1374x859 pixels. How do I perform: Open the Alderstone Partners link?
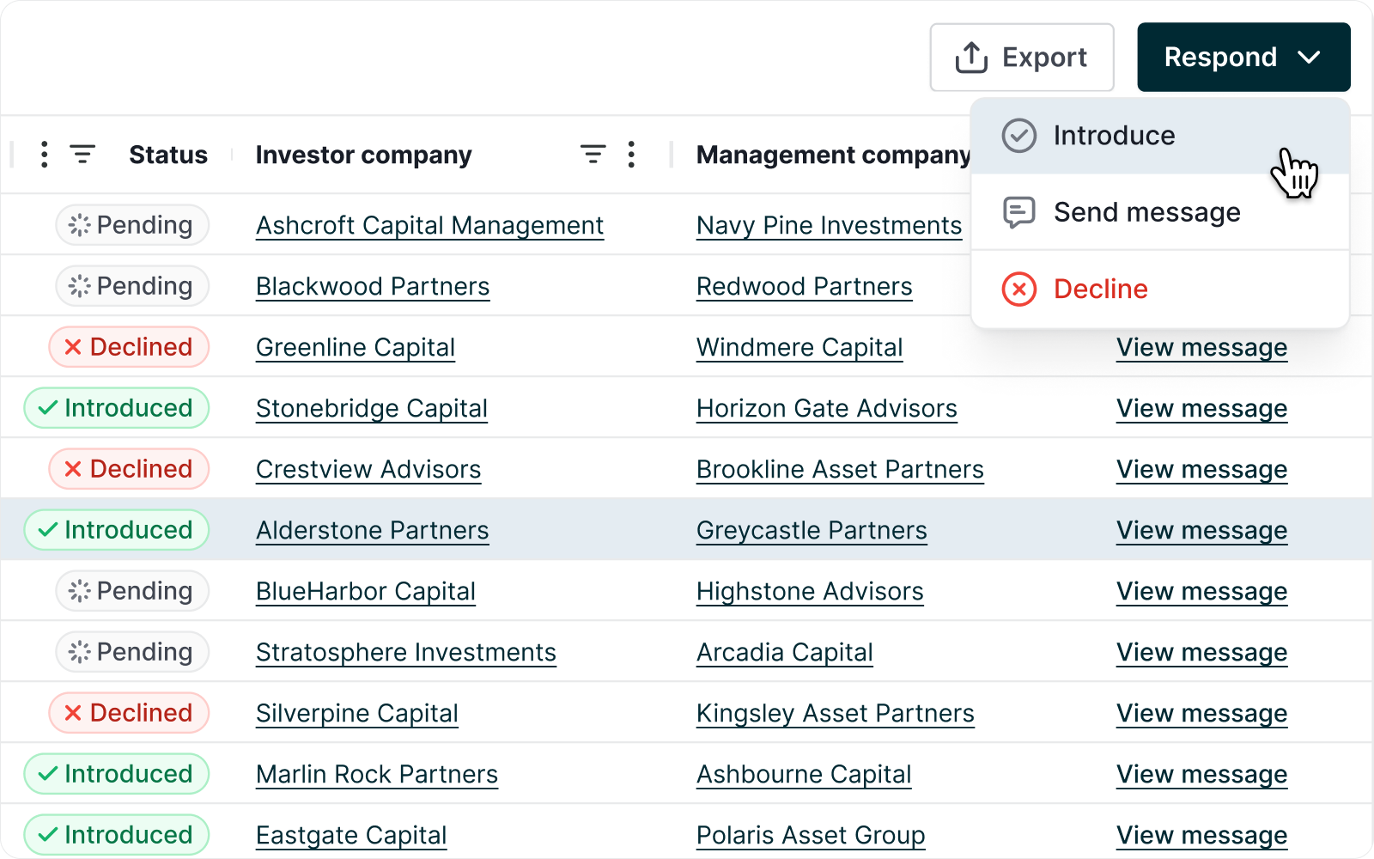tap(372, 530)
